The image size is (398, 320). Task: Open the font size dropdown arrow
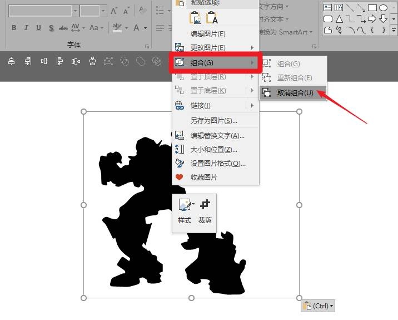(x=103, y=11)
